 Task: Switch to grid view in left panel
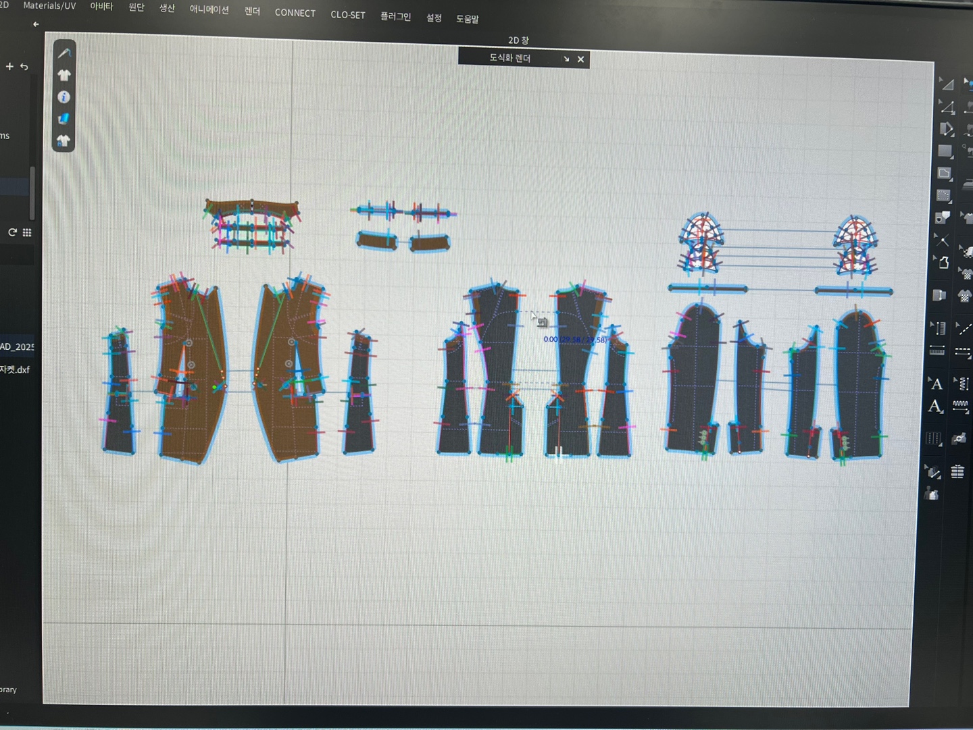[27, 232]
